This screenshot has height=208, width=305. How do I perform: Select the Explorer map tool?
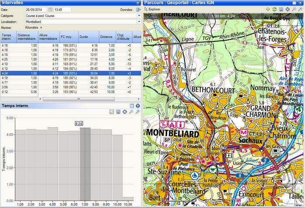point(152,9)
